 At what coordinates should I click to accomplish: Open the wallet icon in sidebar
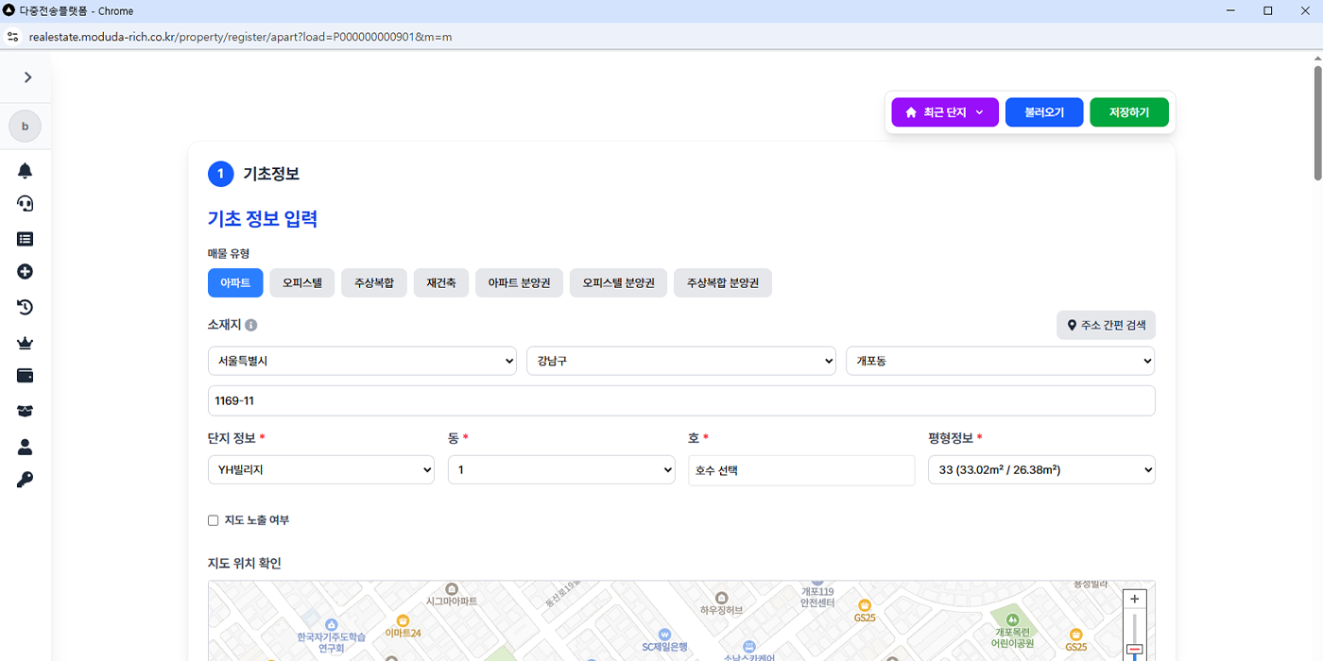coord(26,376)
